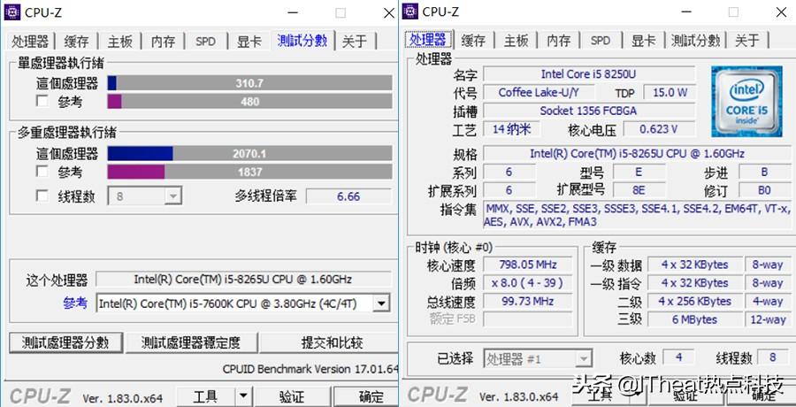This screenshot has width=796, height=407.
Task: Close the left CPU-Z window
Action: 389,13
